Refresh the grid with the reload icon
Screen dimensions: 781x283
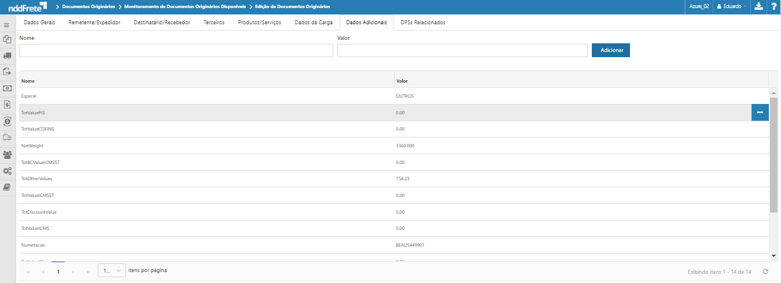click(765, 271)
